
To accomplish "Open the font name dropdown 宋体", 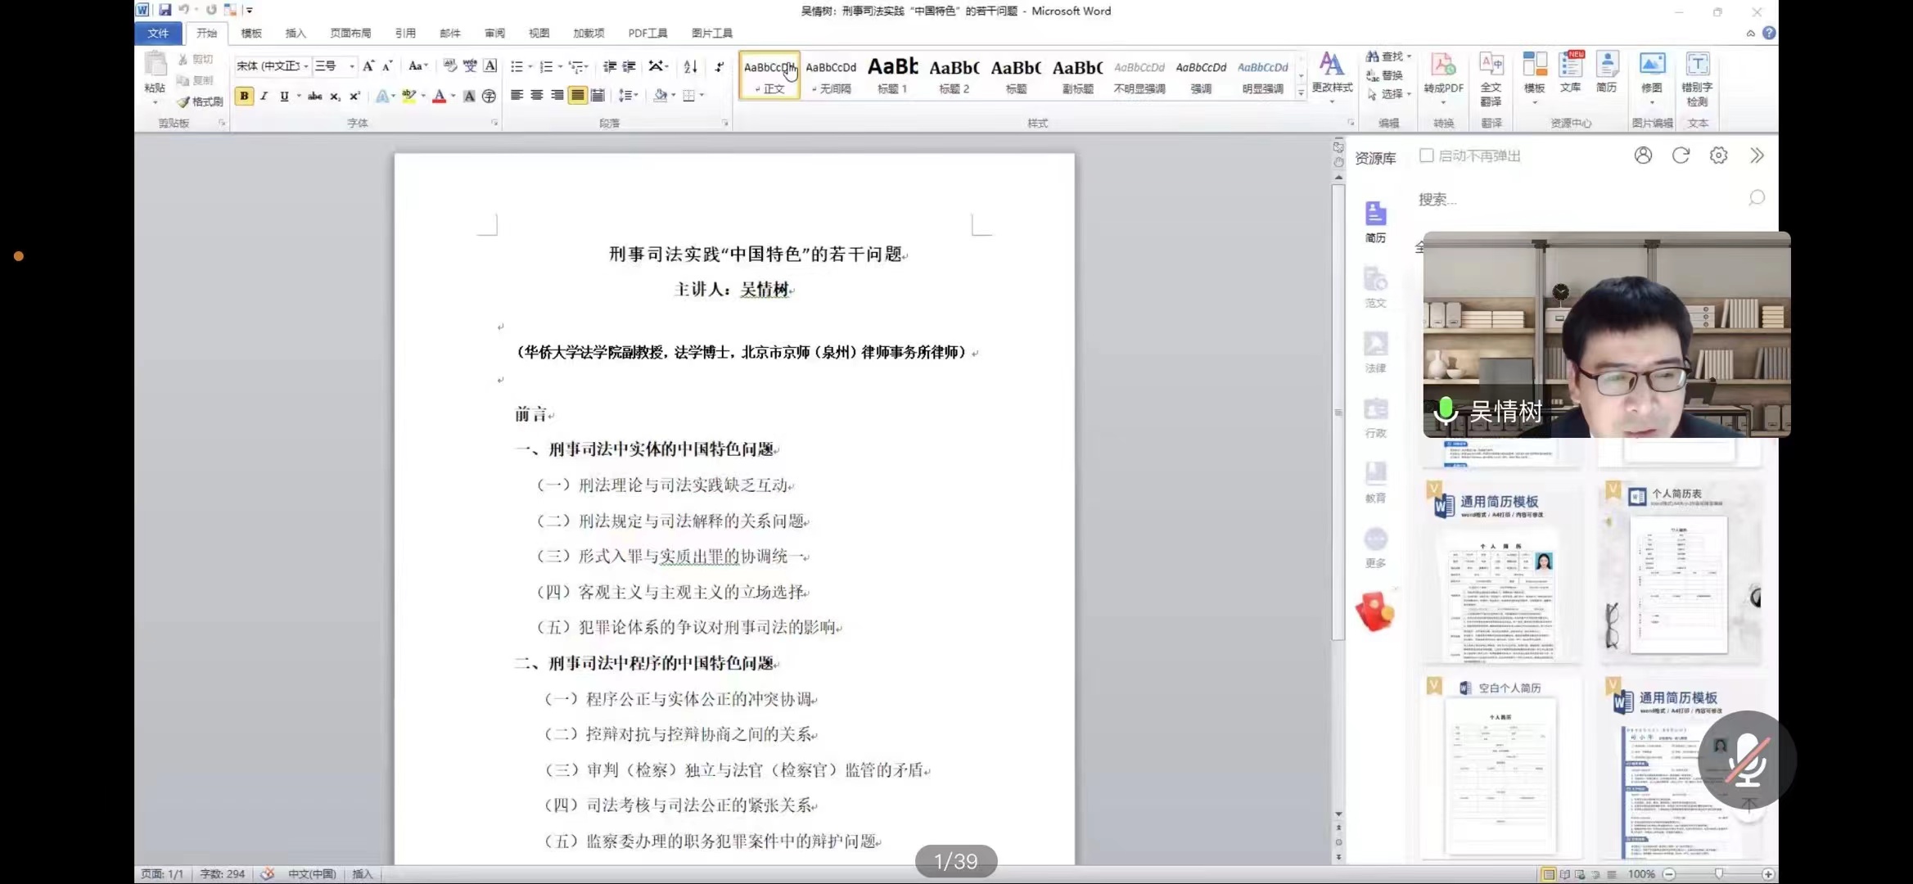I will click(305, 66).
